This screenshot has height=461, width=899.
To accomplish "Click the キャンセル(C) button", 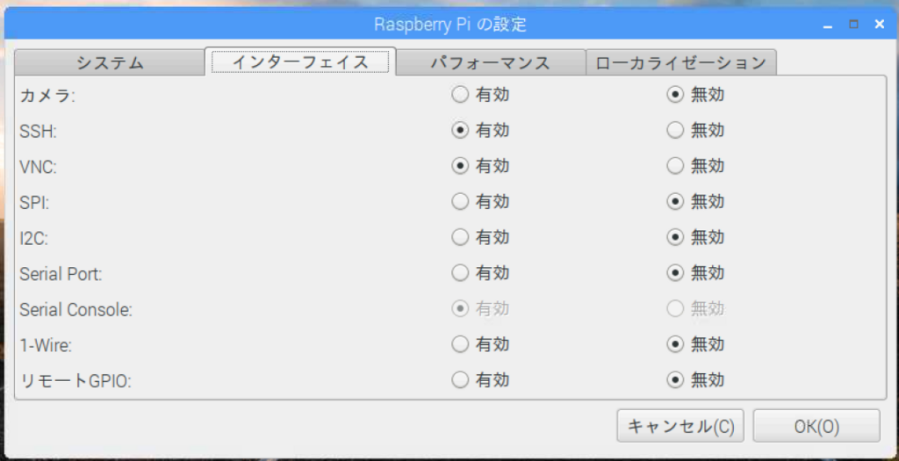I will 680,426.
